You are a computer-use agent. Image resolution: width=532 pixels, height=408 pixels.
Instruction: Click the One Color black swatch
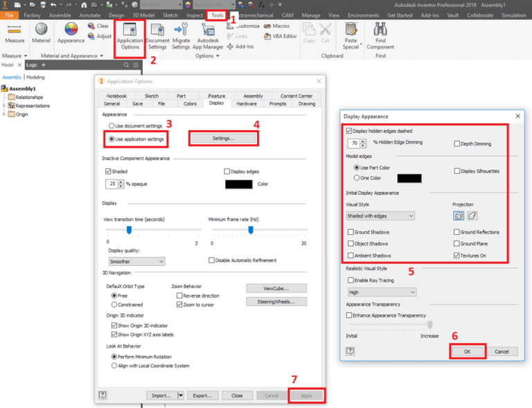[409, 178]
